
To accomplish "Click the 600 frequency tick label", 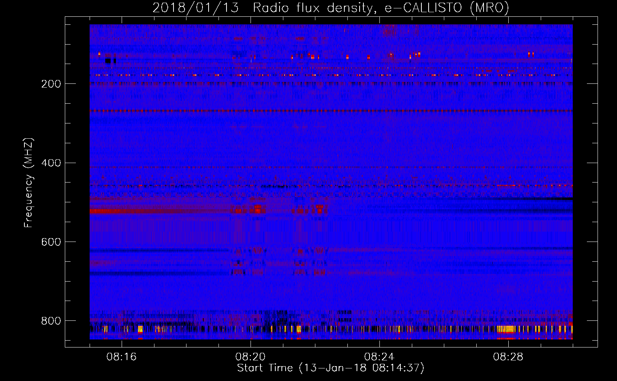I will [51, 242].
